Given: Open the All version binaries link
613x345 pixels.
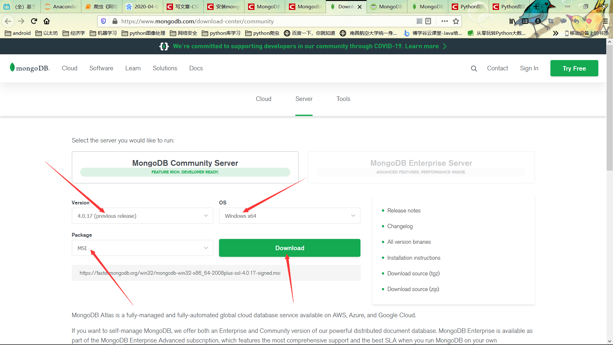Looking at the screenshot, I should pyautogui.click(x=409, y=242).
